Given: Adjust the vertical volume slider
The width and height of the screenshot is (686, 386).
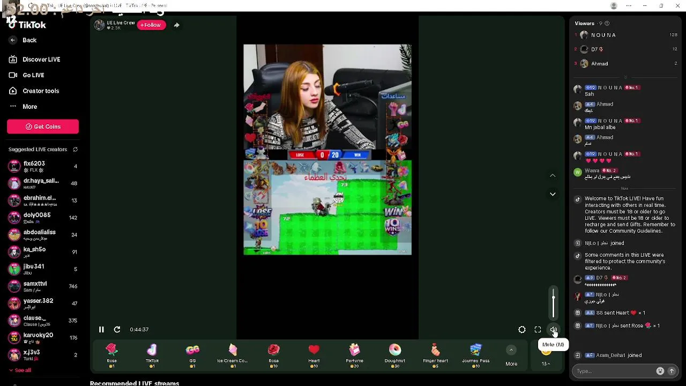Looking at the screenshot, I should pyautogui.click(x=554, y=303).
